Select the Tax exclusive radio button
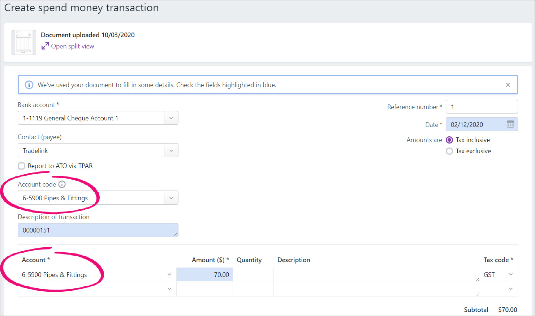The width and height of the screenshot is (535, 316). pos(449,151)
